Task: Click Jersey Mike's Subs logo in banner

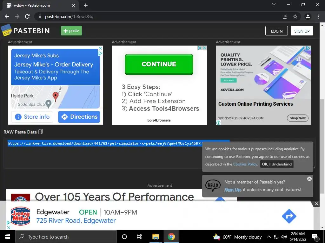Action: 21,216
